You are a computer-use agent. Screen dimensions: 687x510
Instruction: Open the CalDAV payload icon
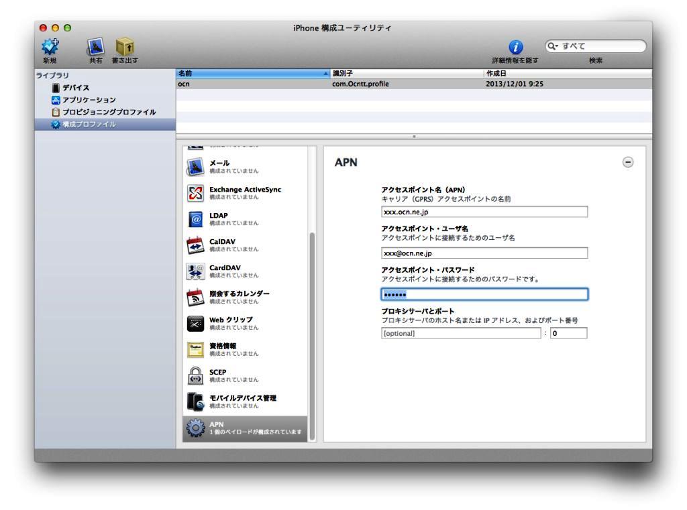[x=195, y=245]
